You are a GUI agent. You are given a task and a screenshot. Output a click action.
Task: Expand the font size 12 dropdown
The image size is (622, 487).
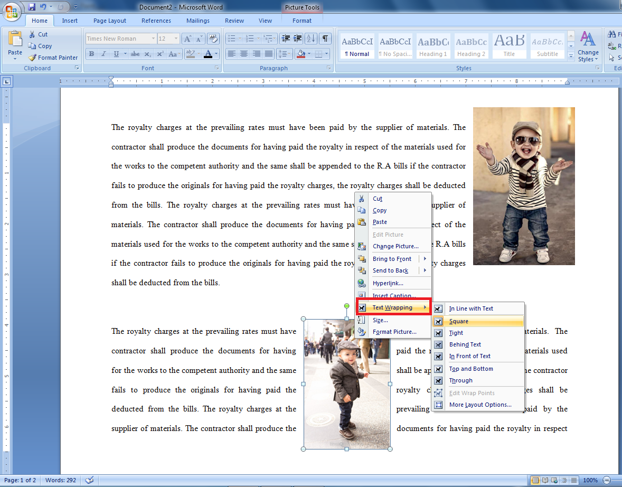(x=176, y=39)
